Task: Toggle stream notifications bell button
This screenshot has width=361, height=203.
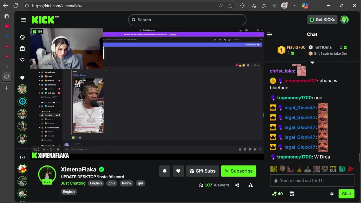Action: tap(165, 171)
